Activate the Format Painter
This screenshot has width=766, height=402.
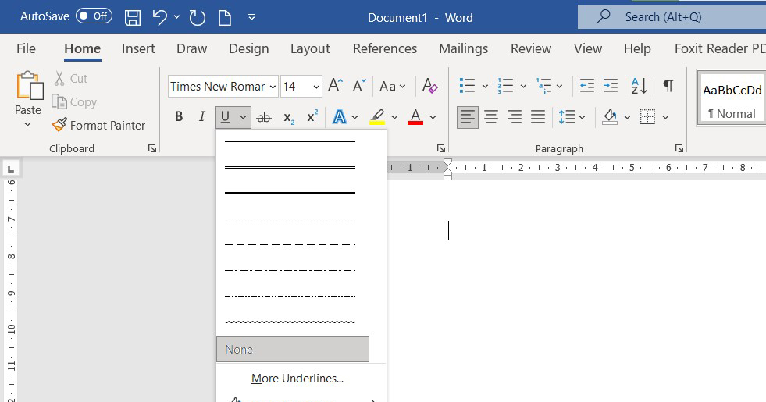[x=98, y=125]
